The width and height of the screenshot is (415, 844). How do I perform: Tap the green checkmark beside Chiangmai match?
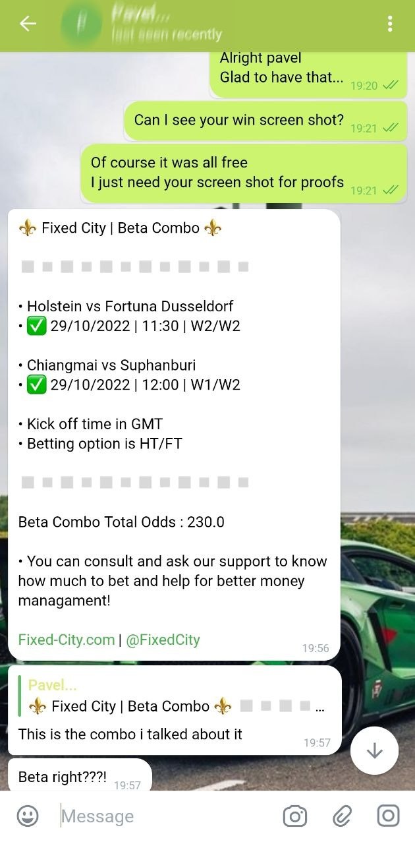36,385
